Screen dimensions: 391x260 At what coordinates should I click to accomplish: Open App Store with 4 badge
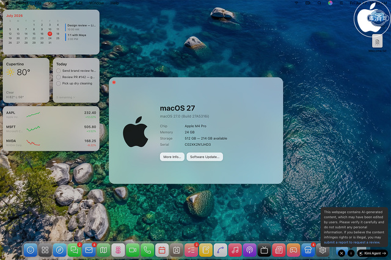tap(308, 250)
